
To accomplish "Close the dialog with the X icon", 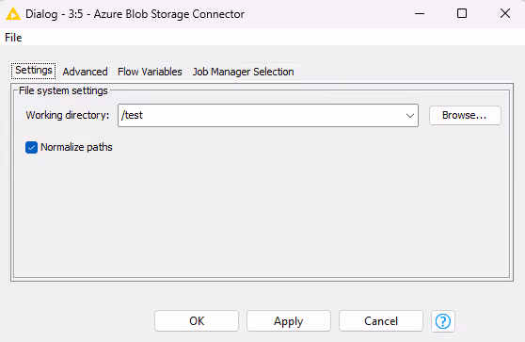I will tap(505, 13).
